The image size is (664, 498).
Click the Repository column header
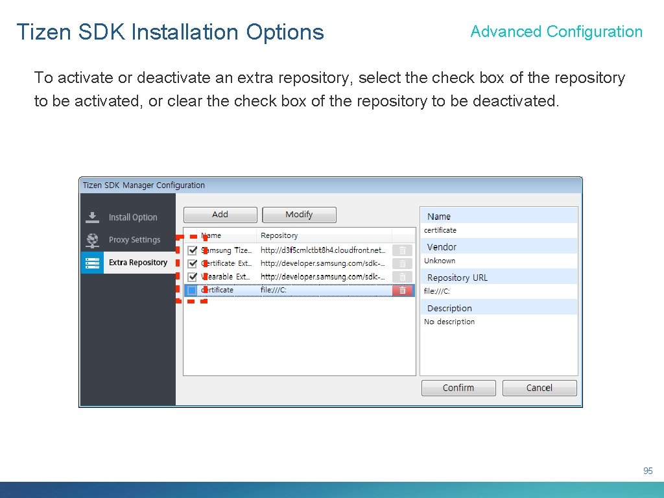click(x=324, y=235)
